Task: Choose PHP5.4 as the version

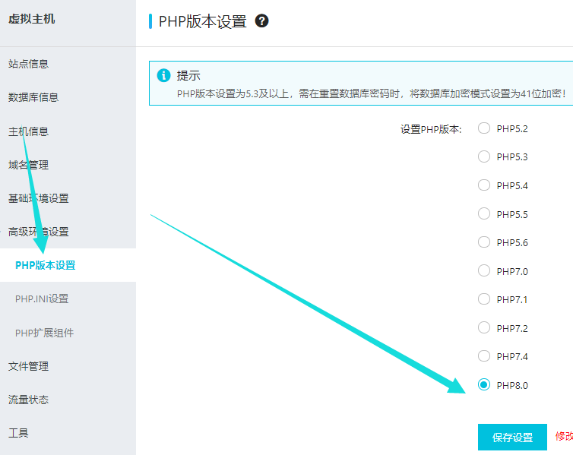Action: 484,185
